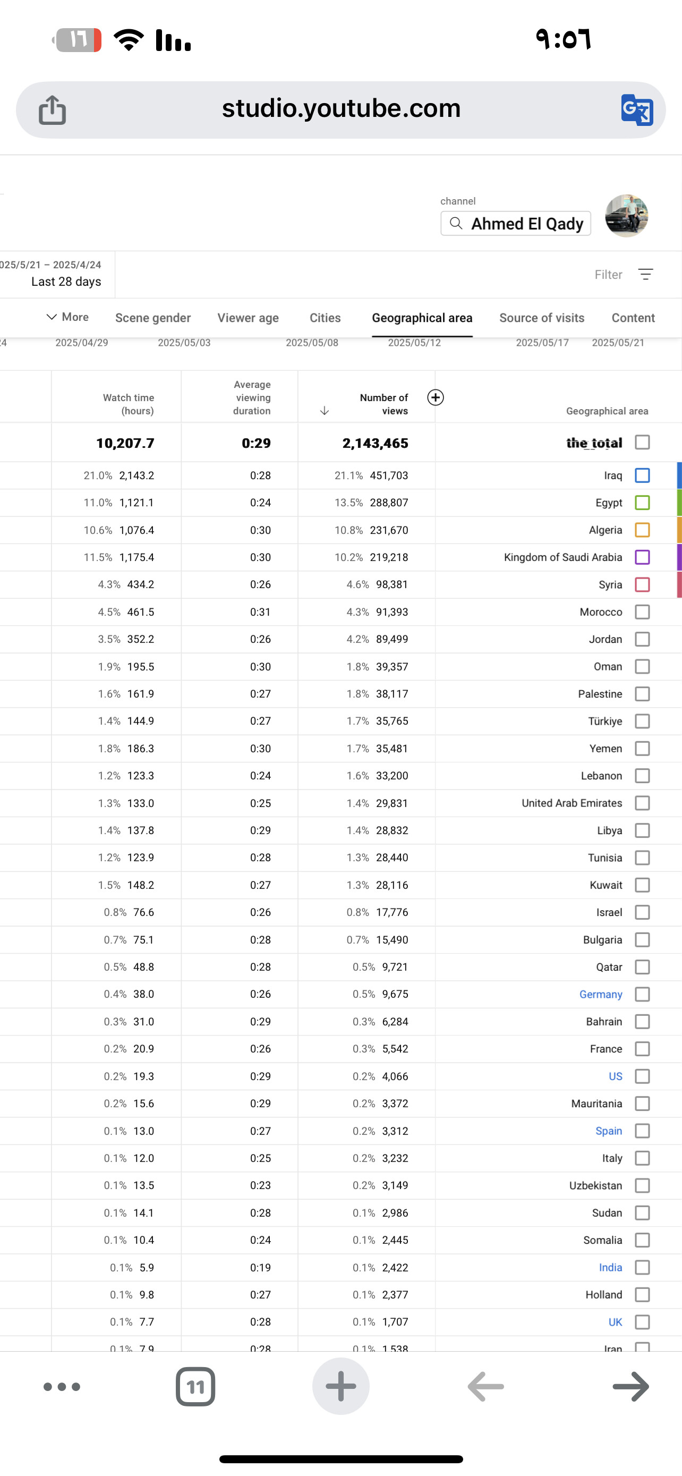Click the plus circle to add metric
682x1476 pixels.
click(x=435, y=397)
